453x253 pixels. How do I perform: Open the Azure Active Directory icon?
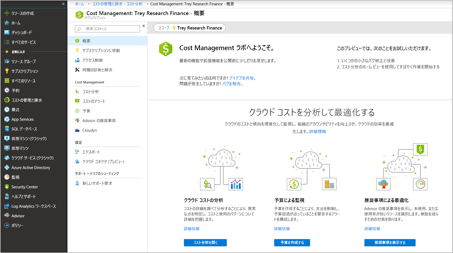click(7, 167)
